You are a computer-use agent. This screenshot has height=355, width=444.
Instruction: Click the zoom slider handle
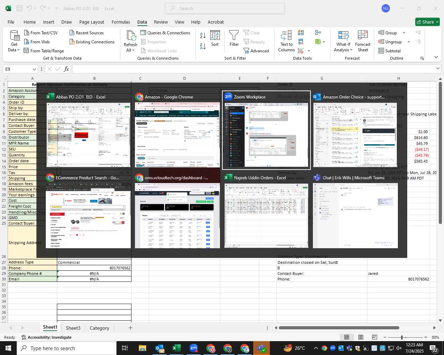click(x=402, y=337)
